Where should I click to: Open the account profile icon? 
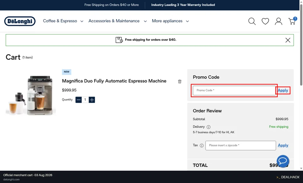278,21
